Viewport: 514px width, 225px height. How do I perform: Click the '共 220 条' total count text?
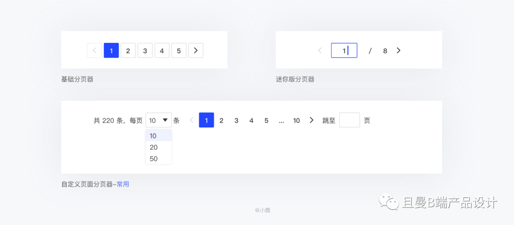[108, 120]
